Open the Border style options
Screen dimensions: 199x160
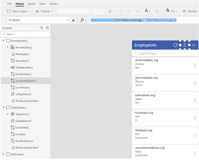coord(191,11)
